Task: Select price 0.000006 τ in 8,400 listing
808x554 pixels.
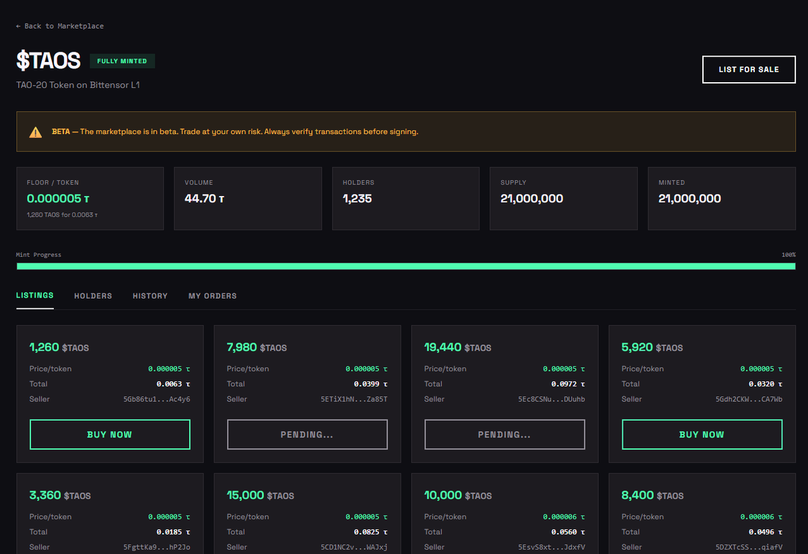Action: coord(762,517)
